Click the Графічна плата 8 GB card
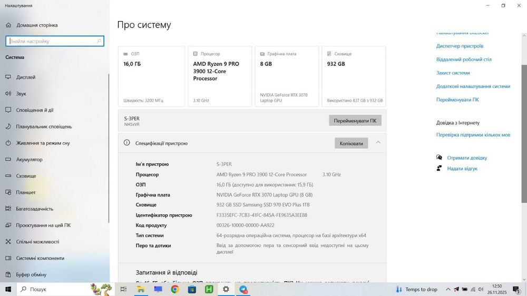Screen dimensions: 527x296 (287, 76)
